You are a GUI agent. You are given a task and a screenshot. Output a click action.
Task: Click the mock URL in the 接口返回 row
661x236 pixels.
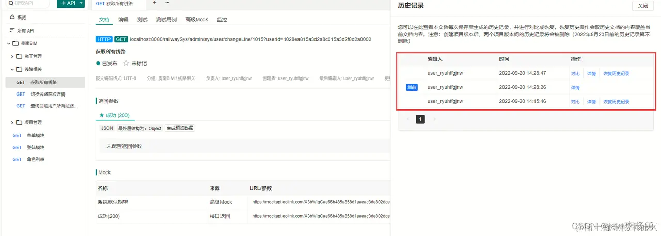[x=321, y=216]
